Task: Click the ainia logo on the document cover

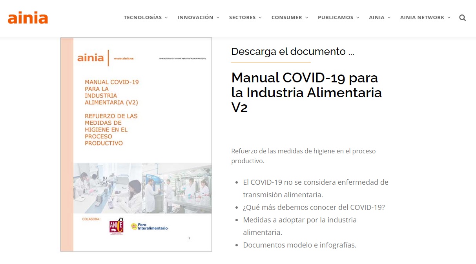Action: click(90, 58)
